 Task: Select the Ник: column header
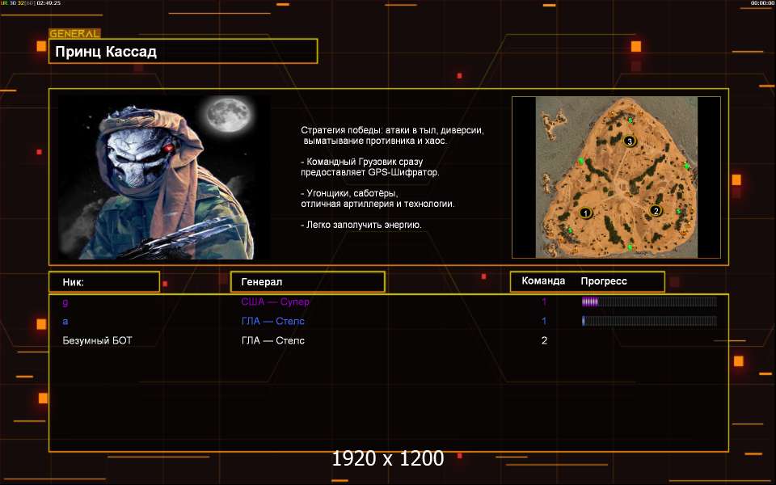[104, 281]
